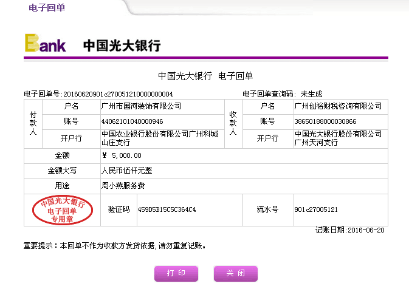Click the Everbright Bank logo

46,43
